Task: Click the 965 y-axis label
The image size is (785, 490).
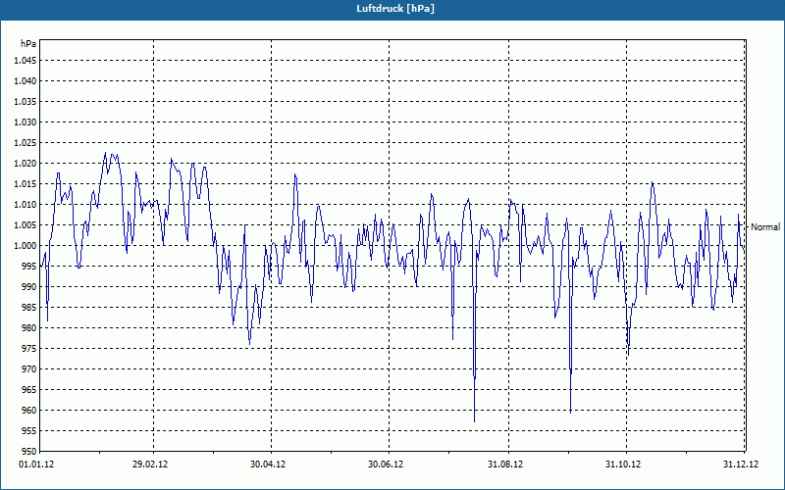Action: 29,389
